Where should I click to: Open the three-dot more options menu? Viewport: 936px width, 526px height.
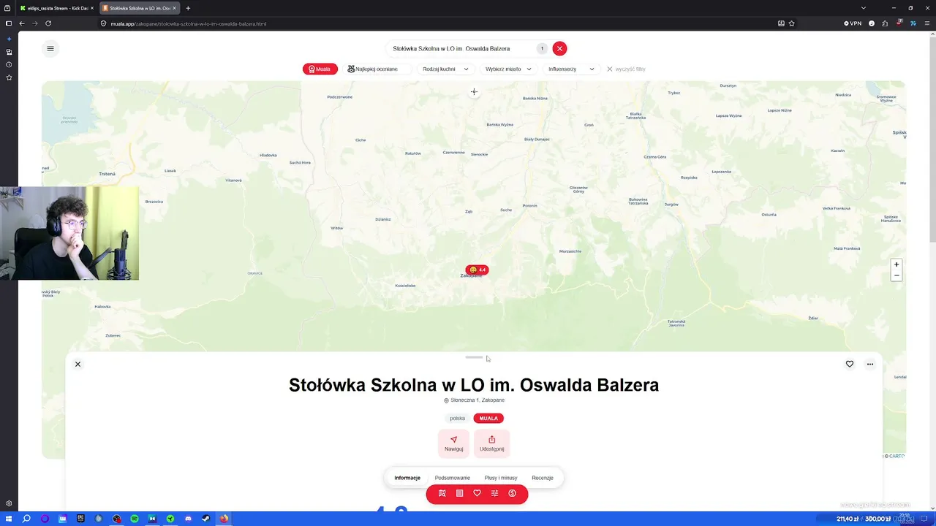click(x=870, y=364)
